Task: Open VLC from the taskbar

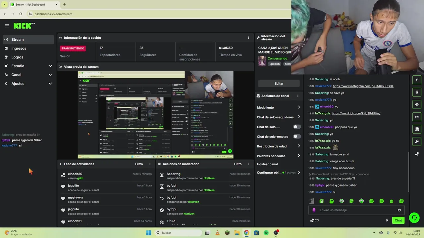Action: pos(217,233)
